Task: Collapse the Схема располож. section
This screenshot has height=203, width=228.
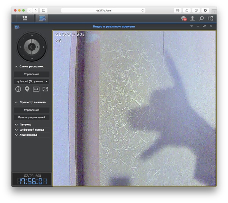Action: (x=16, y=67)
